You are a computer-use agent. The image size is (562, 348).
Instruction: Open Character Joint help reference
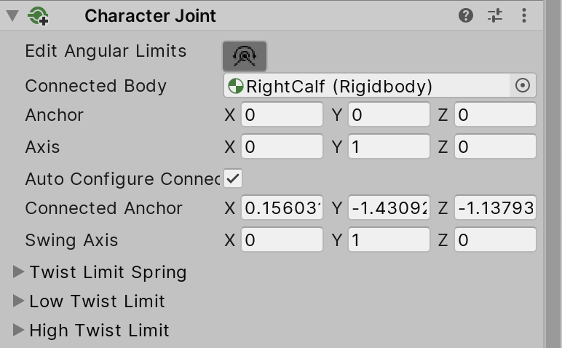coord(467,15)
